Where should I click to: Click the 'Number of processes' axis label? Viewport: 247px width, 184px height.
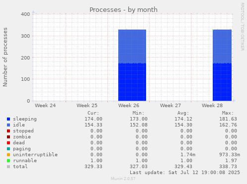5,57
